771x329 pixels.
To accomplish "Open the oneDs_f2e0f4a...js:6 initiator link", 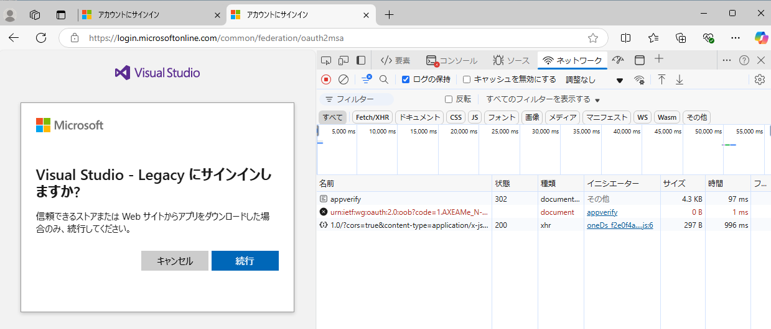I will pyautogui.click(x=620, y=225).
